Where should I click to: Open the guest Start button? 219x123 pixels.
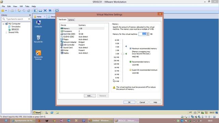[x=37, y=112]
